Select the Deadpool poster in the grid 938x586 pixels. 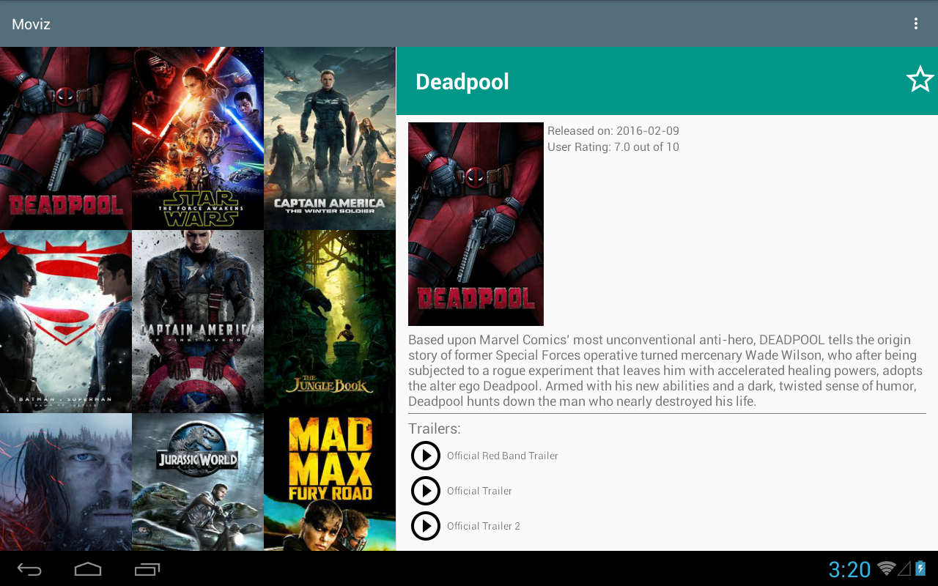(66, 138)
